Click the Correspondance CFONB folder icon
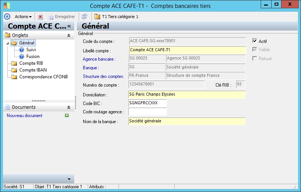This screenshot has width=301, height=192. (14, 77)
